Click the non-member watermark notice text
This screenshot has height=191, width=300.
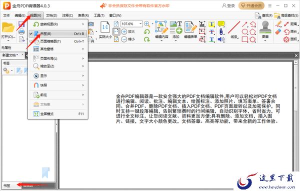point(138,5)
